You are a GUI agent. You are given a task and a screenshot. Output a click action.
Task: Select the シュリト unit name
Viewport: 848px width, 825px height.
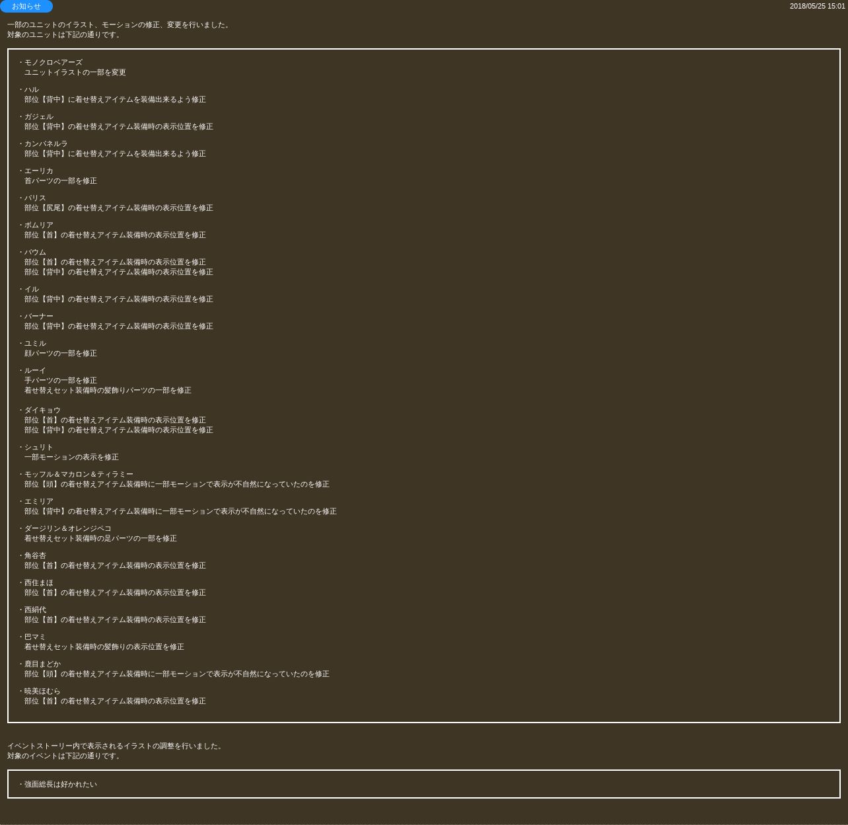(39, 448)
